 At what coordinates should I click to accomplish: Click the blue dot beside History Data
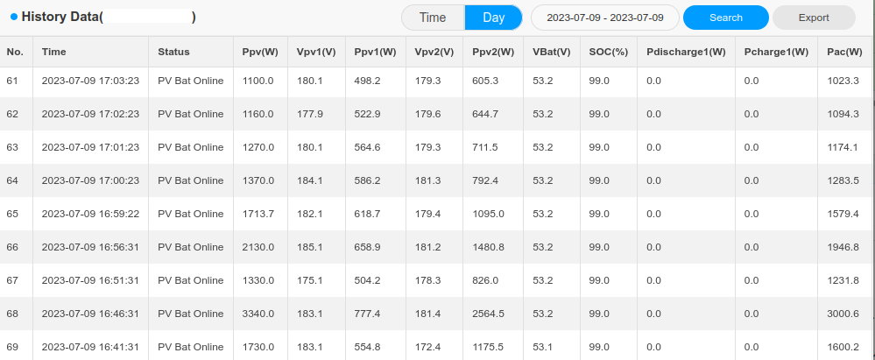point(14,18)
